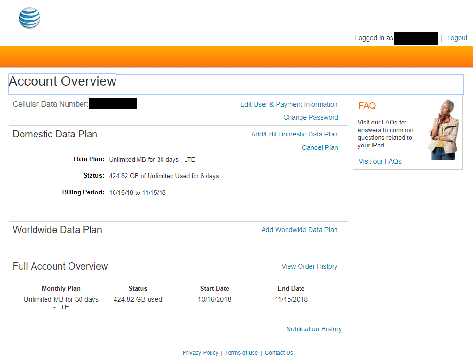Click the Unlimited data Status line
The width and height of the screenshot is (473, 362).
click(x=163, y=176)
